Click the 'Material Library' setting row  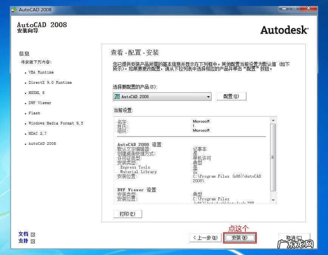[x=138, y=172]
